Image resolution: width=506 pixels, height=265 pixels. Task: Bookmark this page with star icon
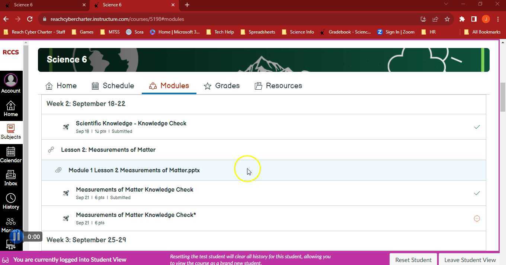(447, 19)
